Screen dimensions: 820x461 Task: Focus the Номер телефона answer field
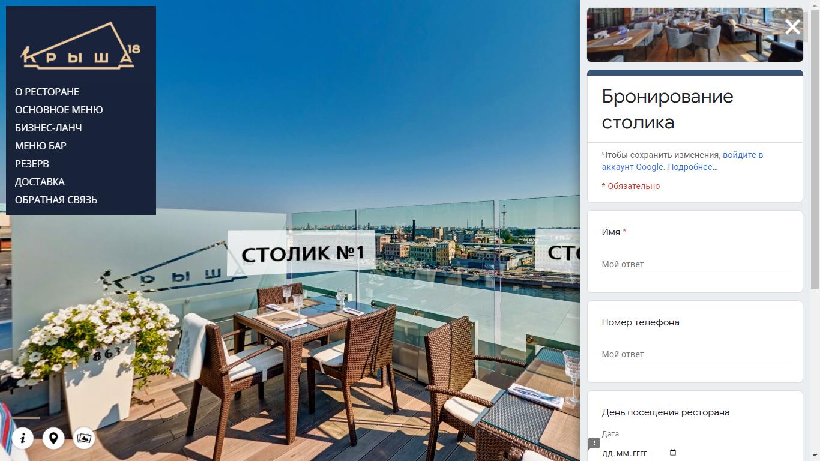pyautogui.click(x=695, y=354)
